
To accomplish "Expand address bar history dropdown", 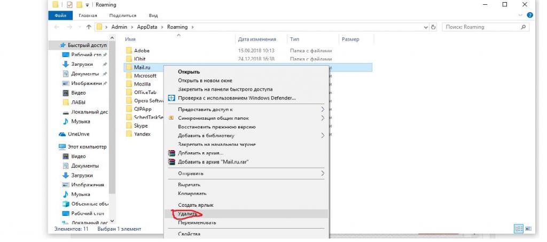I will (x=426, y=27).
